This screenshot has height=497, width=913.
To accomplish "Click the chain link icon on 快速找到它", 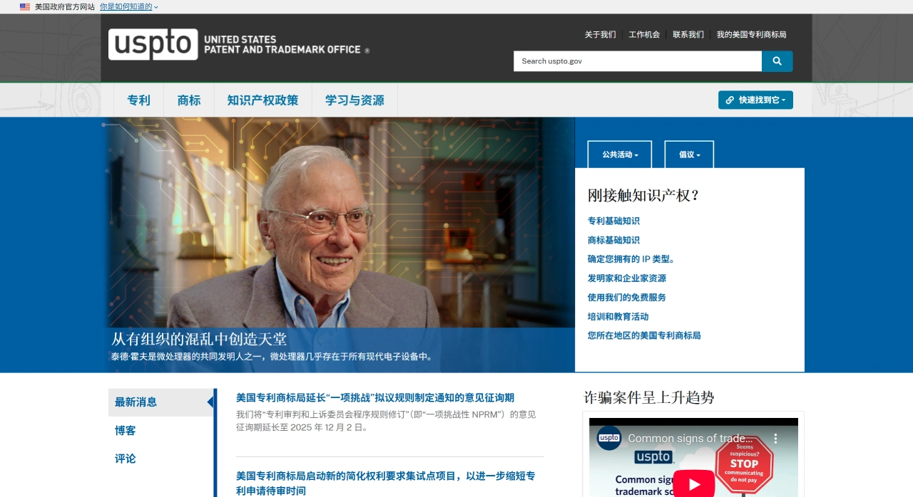I will tap(729, 100).
